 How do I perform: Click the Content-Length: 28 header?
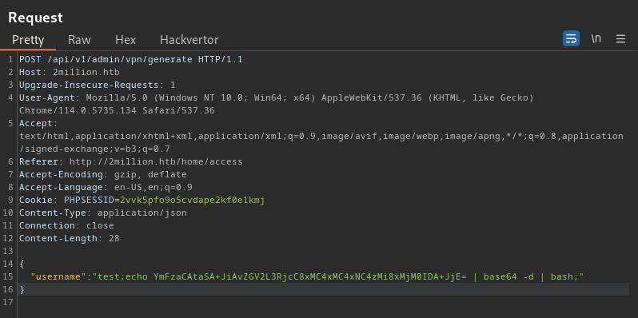coord(70,238)
